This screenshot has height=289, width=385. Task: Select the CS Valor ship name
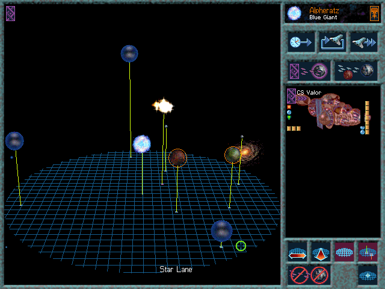coord(309,93)
